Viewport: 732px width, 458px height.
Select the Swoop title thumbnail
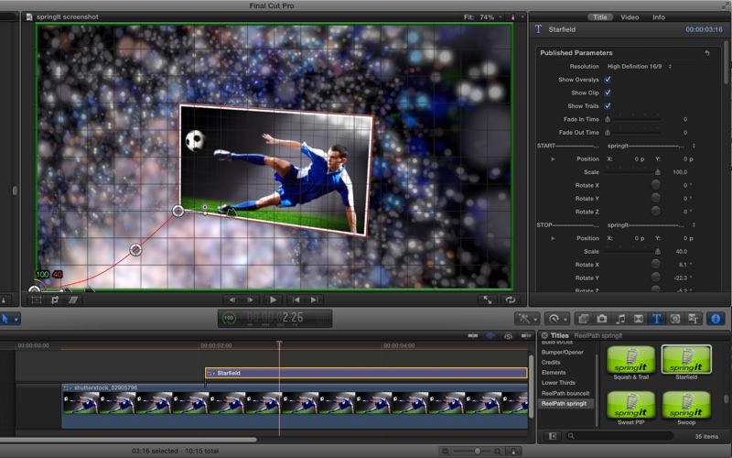pyautogui.click(x=686, y=404)
